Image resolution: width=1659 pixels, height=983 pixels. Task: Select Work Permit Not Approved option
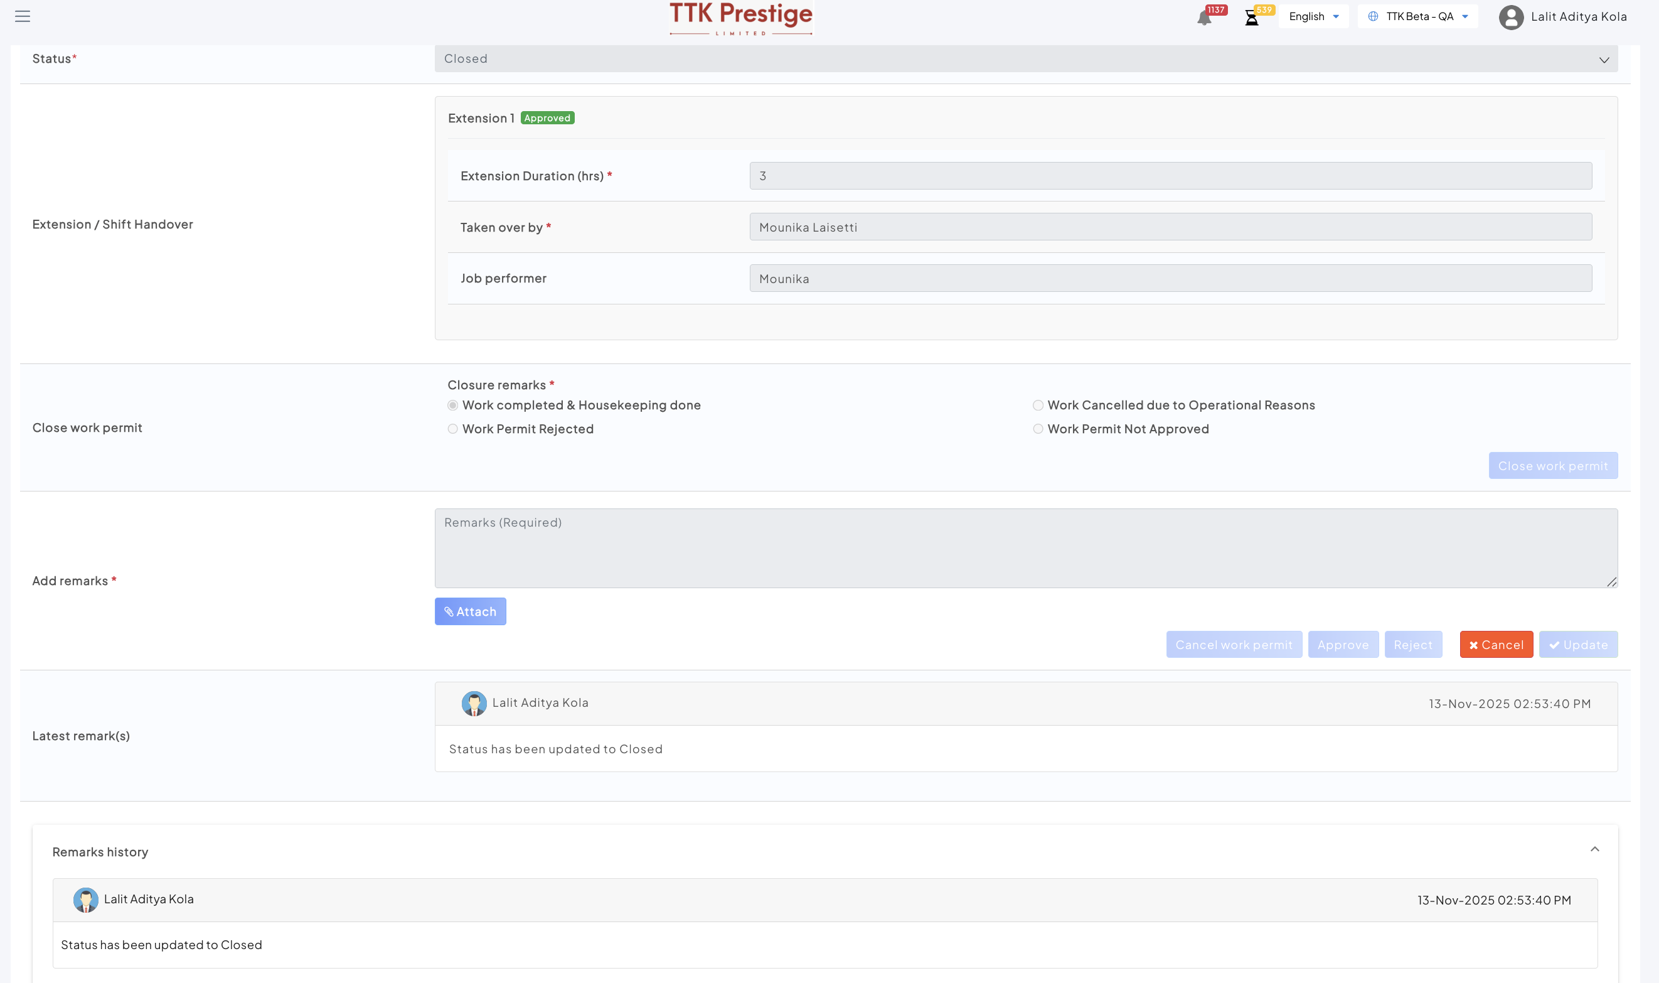pos(1037,429)
